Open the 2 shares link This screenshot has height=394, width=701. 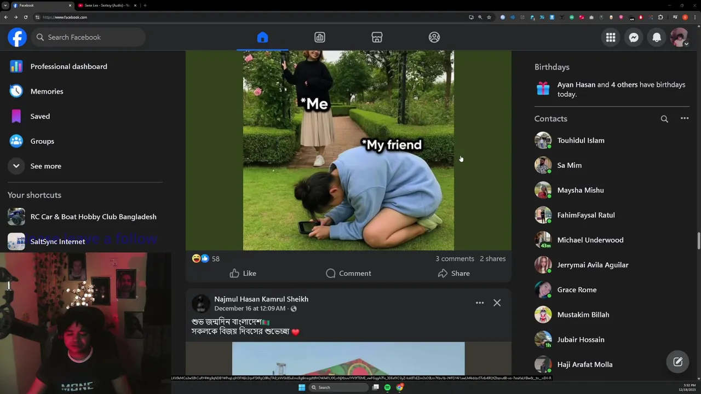tap(493, 259)
